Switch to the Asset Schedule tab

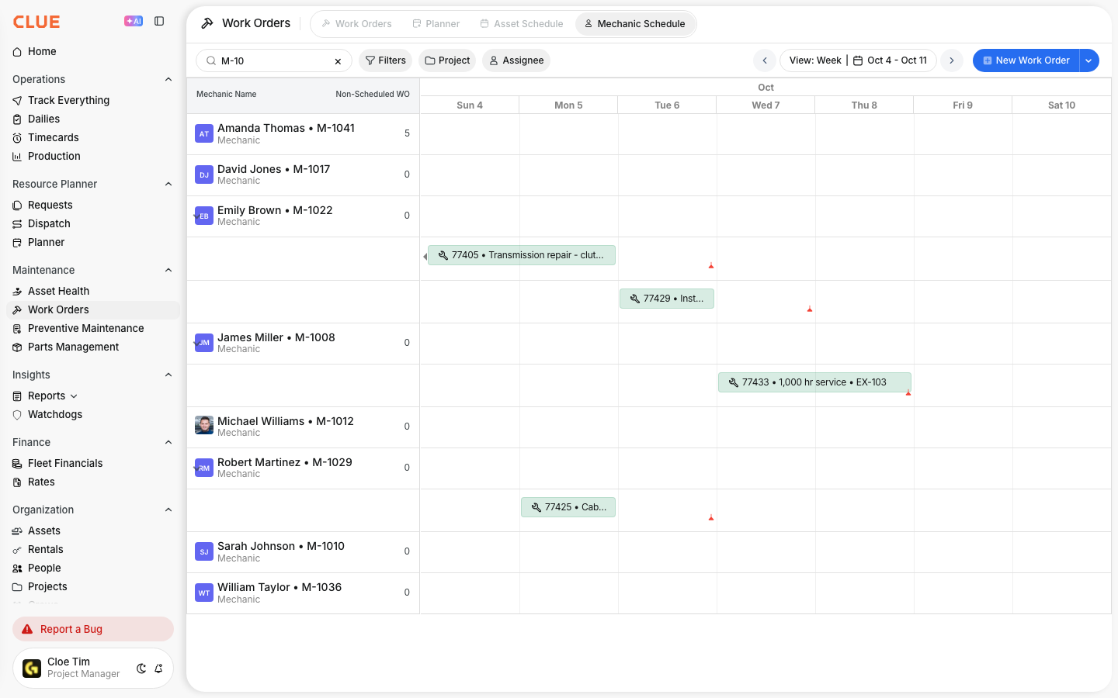coord(522,24)
